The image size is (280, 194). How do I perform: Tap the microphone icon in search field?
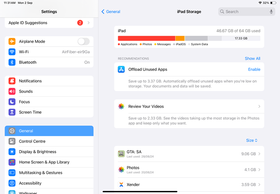(271, 12)
